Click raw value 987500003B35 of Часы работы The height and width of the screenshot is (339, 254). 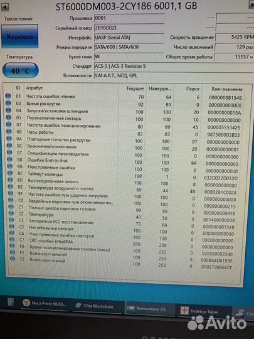click(223, 135)
